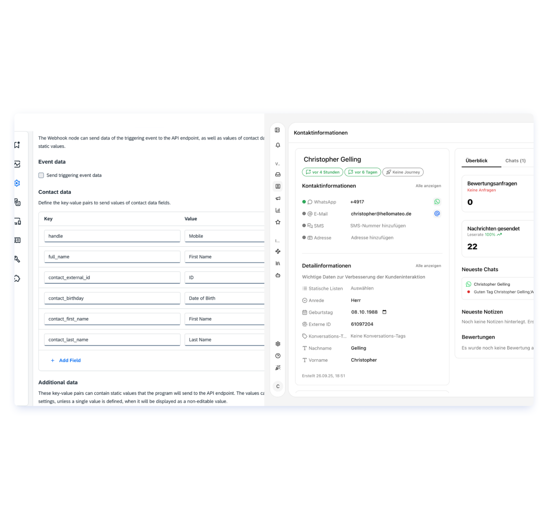This screenshot has height=529, width=548.
Task: Open the bar chart analytics icon
Action: tap(278, 210)
